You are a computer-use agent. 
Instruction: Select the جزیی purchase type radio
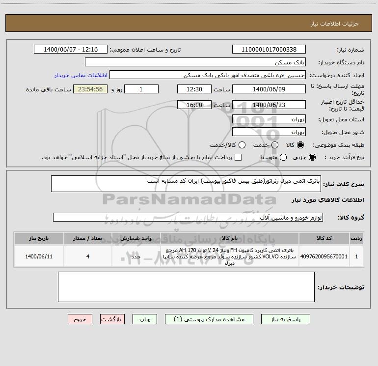point(312,157)
